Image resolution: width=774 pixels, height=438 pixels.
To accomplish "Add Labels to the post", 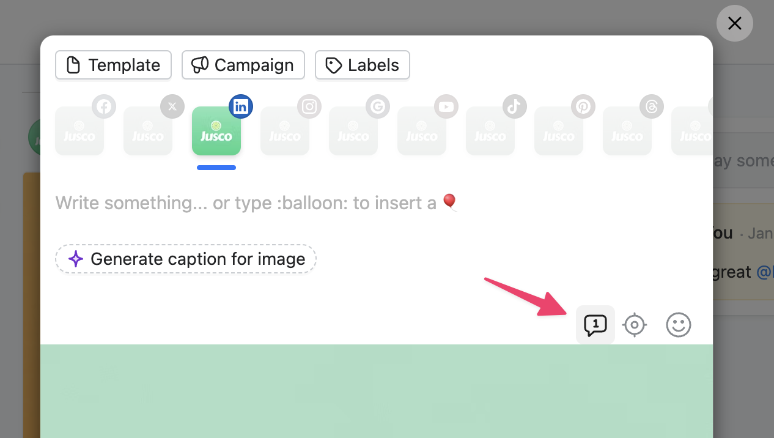I will [362, 65].
